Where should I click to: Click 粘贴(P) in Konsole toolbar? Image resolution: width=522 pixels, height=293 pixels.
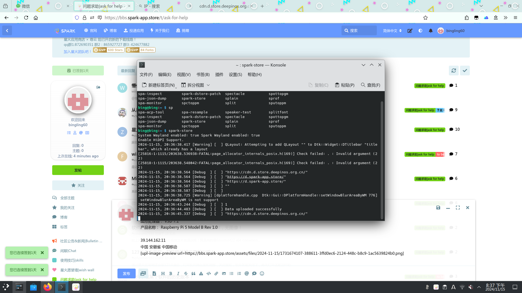coord(345,85)
